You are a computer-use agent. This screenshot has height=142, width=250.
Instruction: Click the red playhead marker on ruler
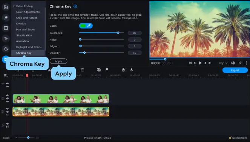click(27, 75)
